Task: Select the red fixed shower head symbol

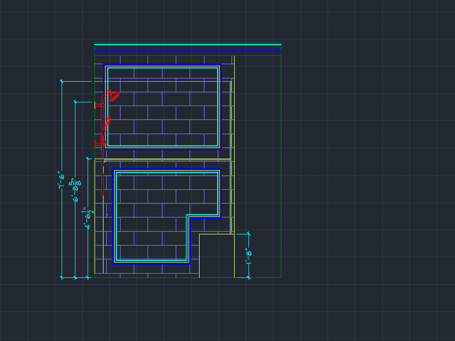Action: [x=114, y=95]
